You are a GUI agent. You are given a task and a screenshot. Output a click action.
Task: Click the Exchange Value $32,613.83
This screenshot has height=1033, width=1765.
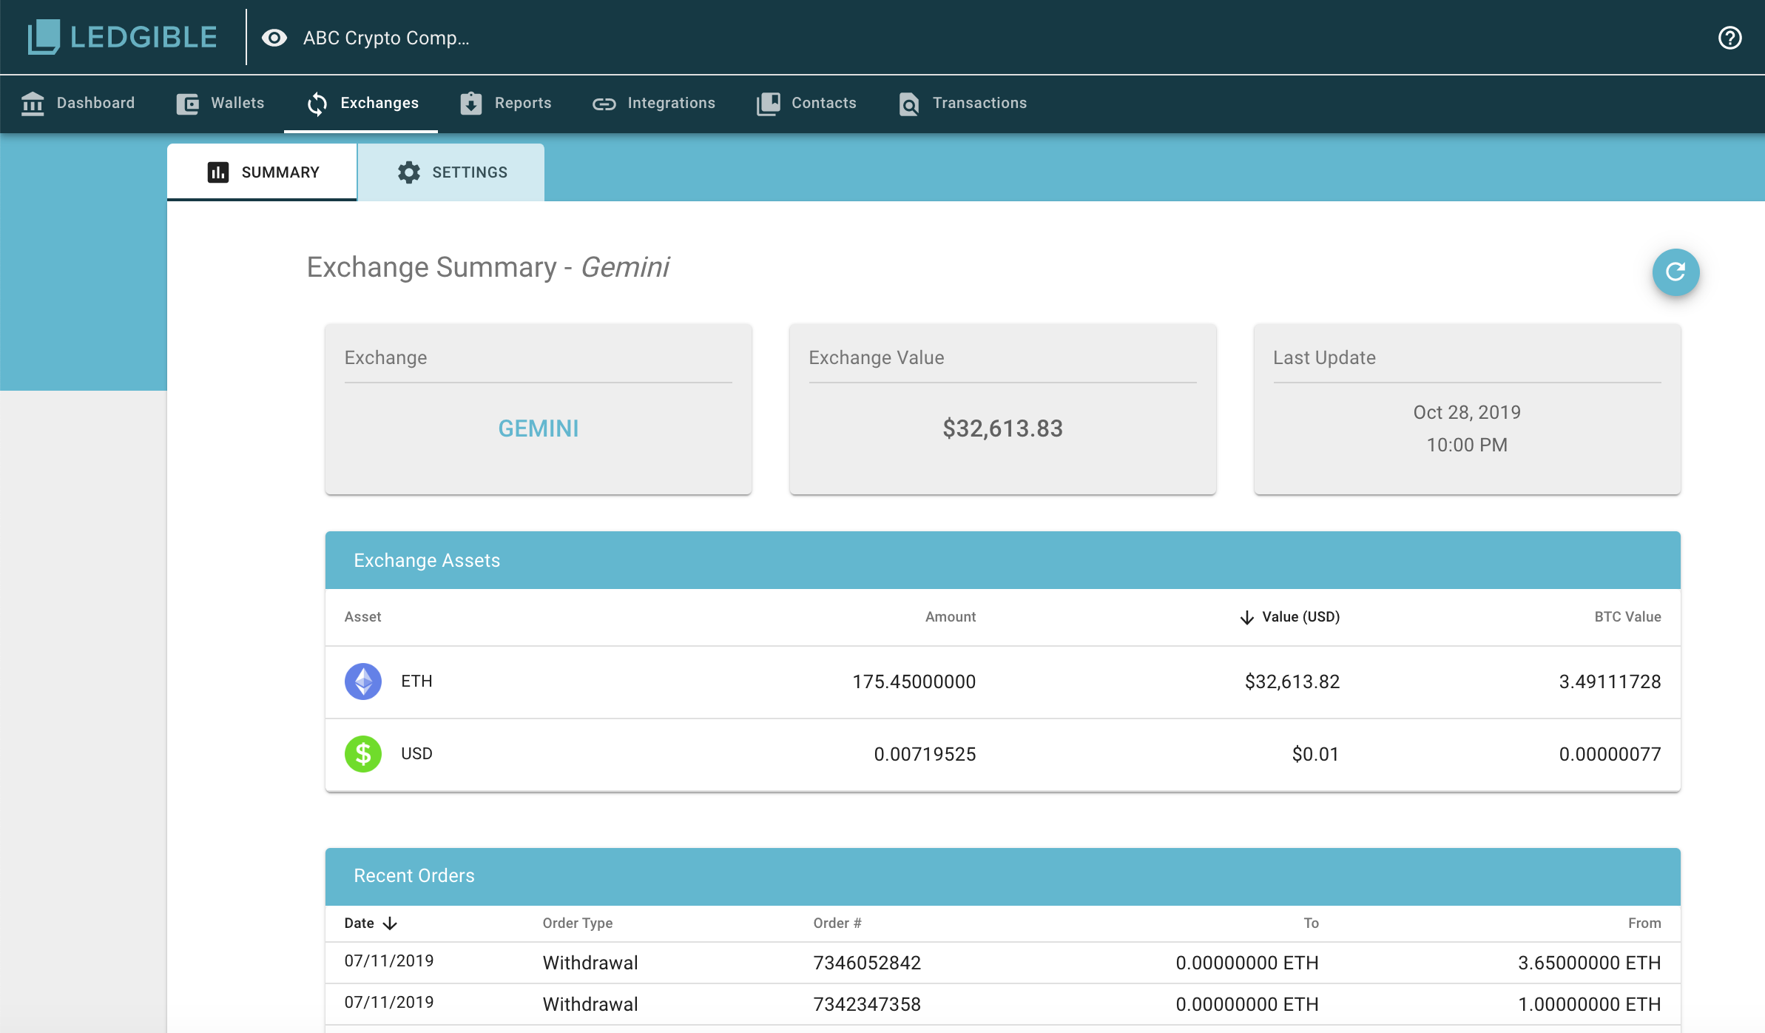tap(1003, 428)
